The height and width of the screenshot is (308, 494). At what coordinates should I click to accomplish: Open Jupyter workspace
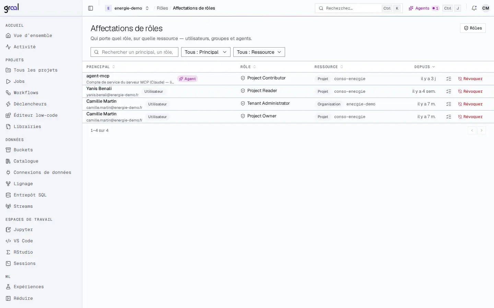(x=41, y=230)
